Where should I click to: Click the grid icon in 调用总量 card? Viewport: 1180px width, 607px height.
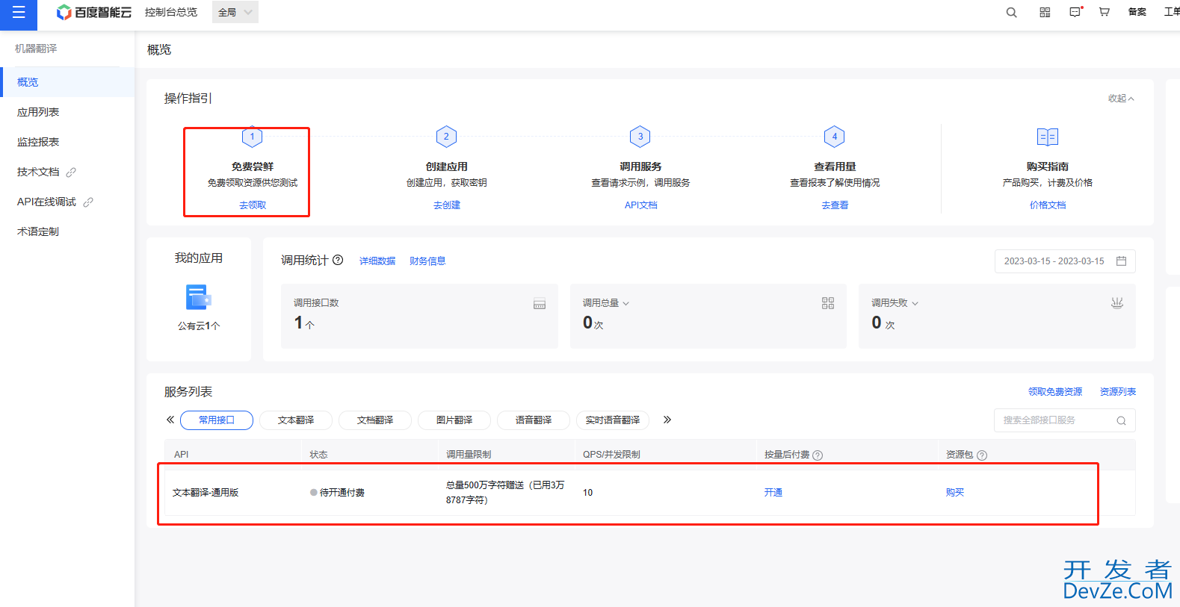point(828,303)
